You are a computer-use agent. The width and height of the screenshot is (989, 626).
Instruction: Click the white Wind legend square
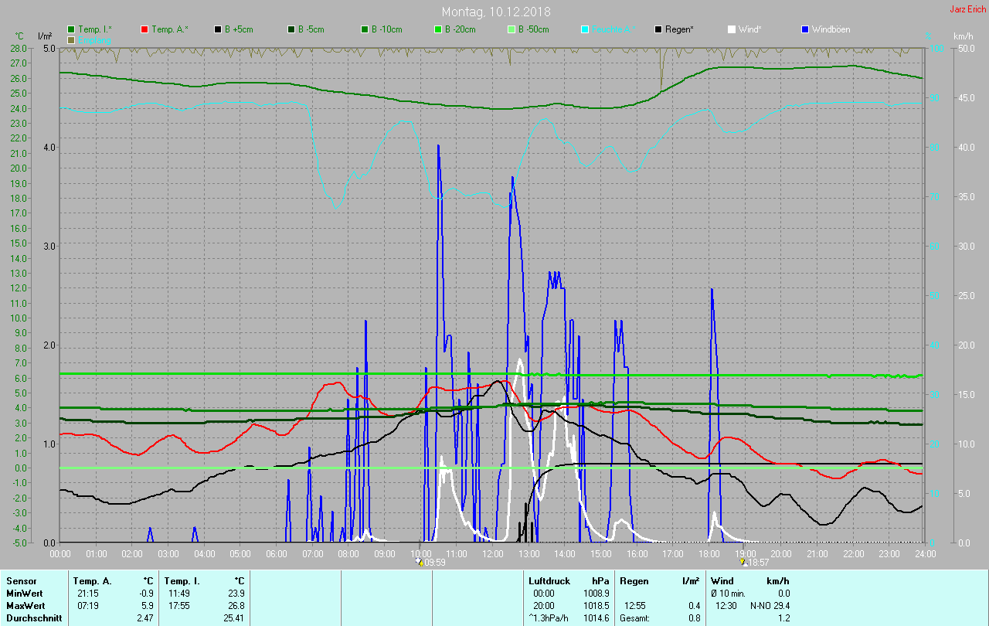click(x=732, y=29)
